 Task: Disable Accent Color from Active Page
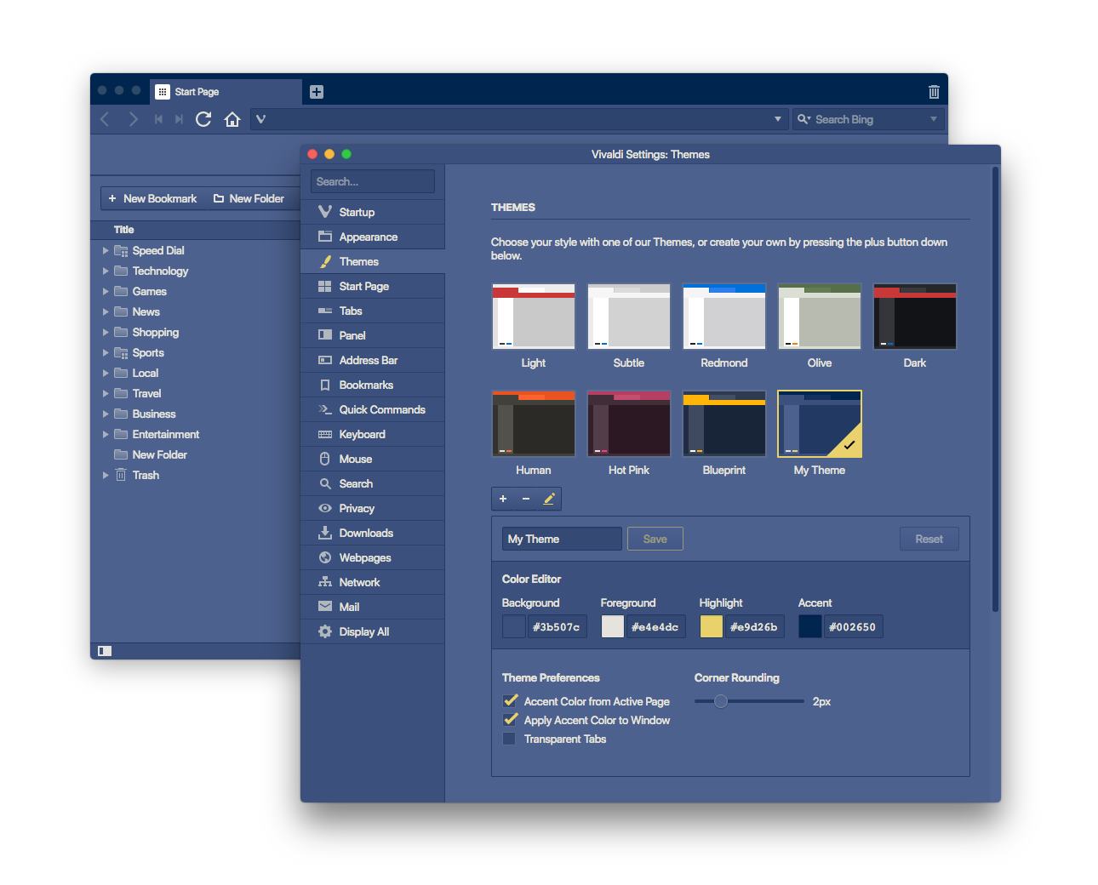click(x=510, y=701)
